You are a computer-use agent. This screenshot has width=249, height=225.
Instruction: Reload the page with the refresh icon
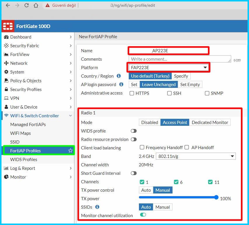27,5
